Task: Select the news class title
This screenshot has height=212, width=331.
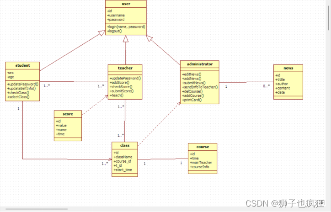Action: pos(288,68)
